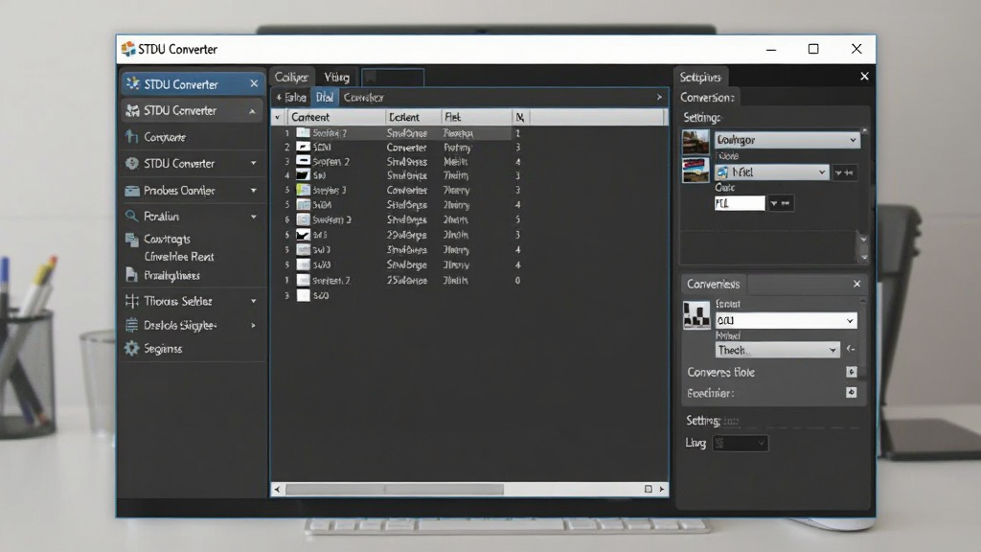Close the Setlpives panel
The width and height of the screenshot is (981, 552).
864,77
